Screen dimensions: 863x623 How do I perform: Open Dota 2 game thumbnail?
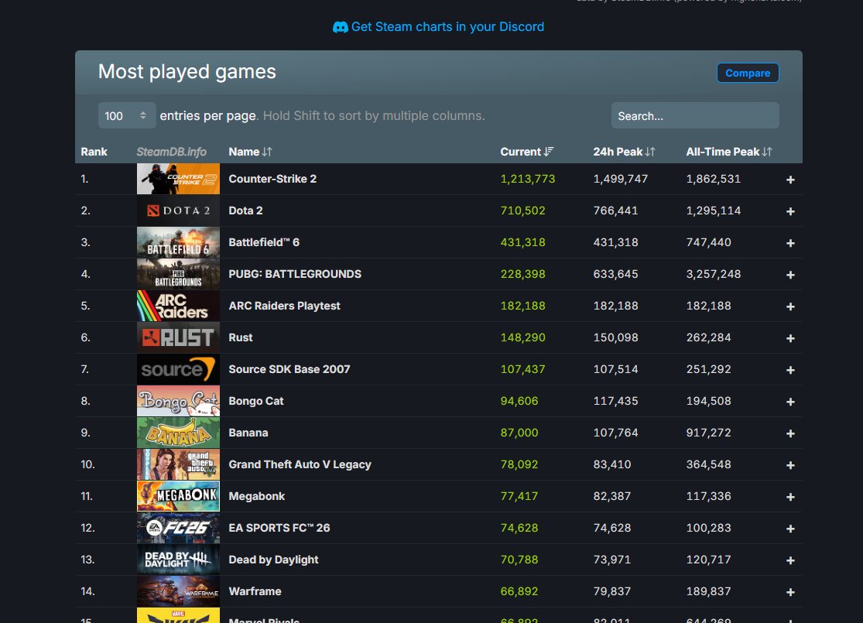pyautogui.click(x=178, y=211)
